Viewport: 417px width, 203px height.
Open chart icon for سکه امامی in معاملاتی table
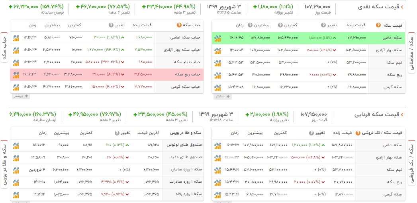[218, 38]
